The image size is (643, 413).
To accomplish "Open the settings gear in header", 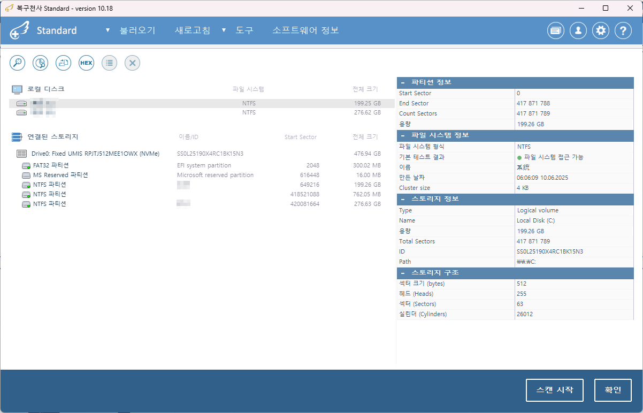I will [x=601, y=31].
